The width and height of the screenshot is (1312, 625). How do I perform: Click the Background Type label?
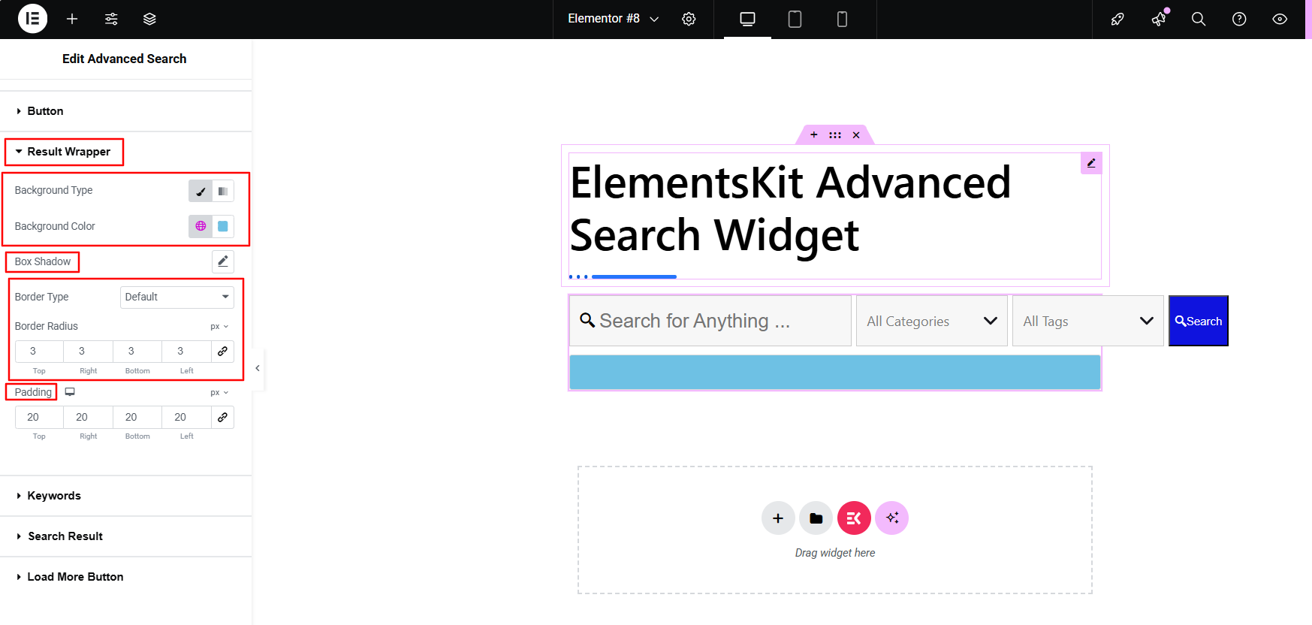54,191
